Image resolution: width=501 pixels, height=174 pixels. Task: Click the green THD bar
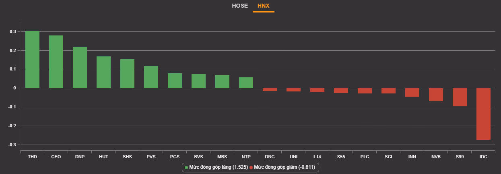pos(32,60)
